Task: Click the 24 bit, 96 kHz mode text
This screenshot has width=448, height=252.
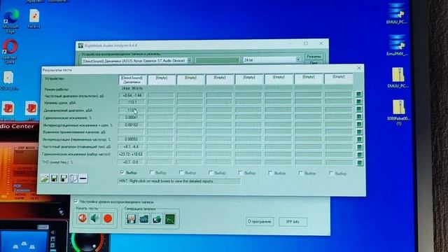Action: tap(132, 88)
